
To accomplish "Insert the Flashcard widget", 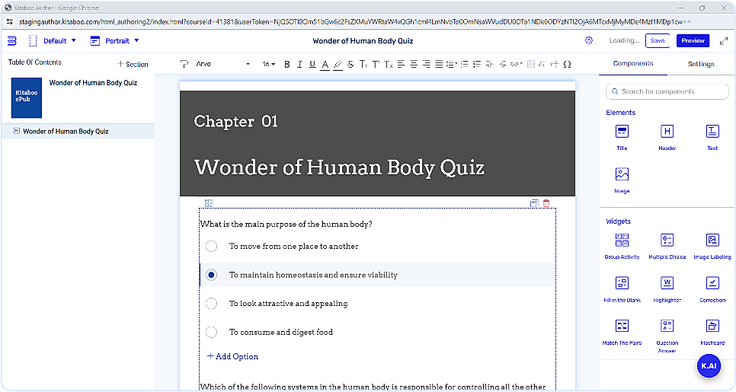I will 712,330.
